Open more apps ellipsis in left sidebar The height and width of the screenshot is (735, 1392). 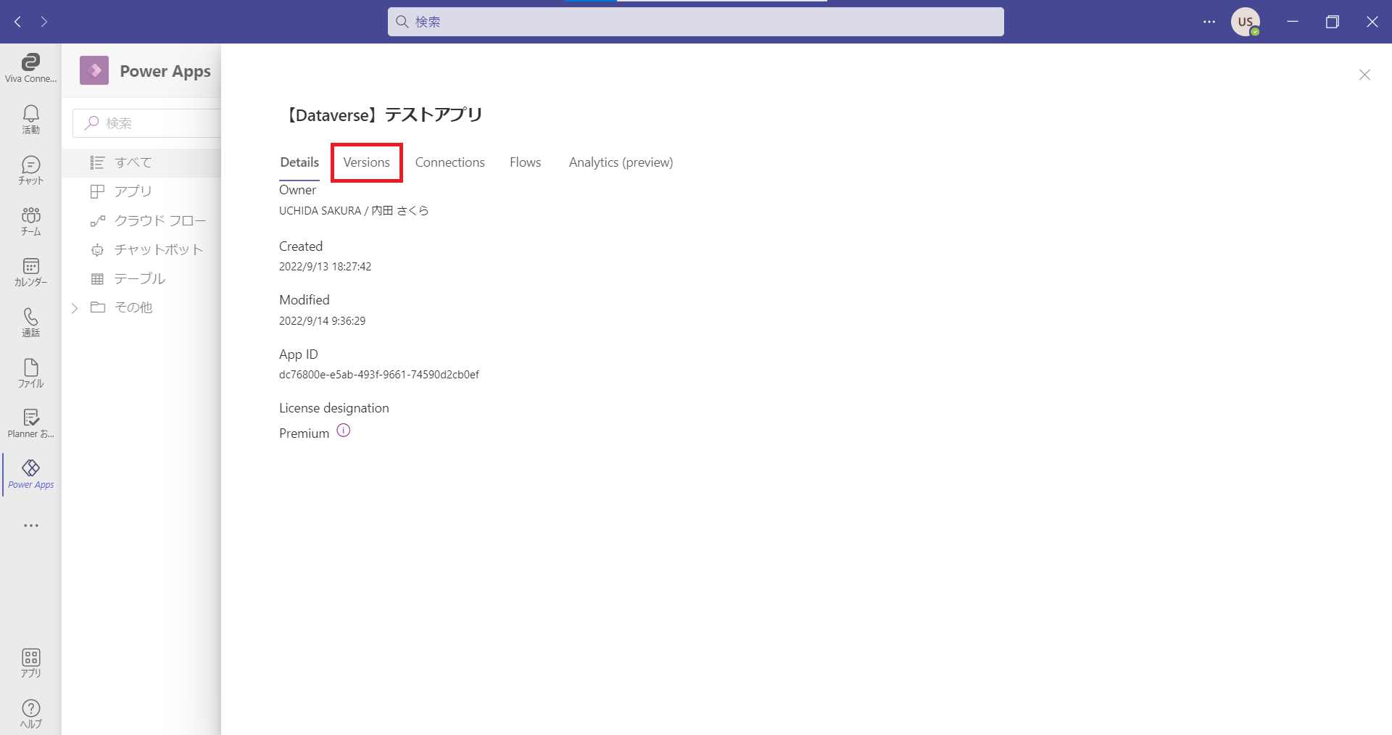(30, 526)
